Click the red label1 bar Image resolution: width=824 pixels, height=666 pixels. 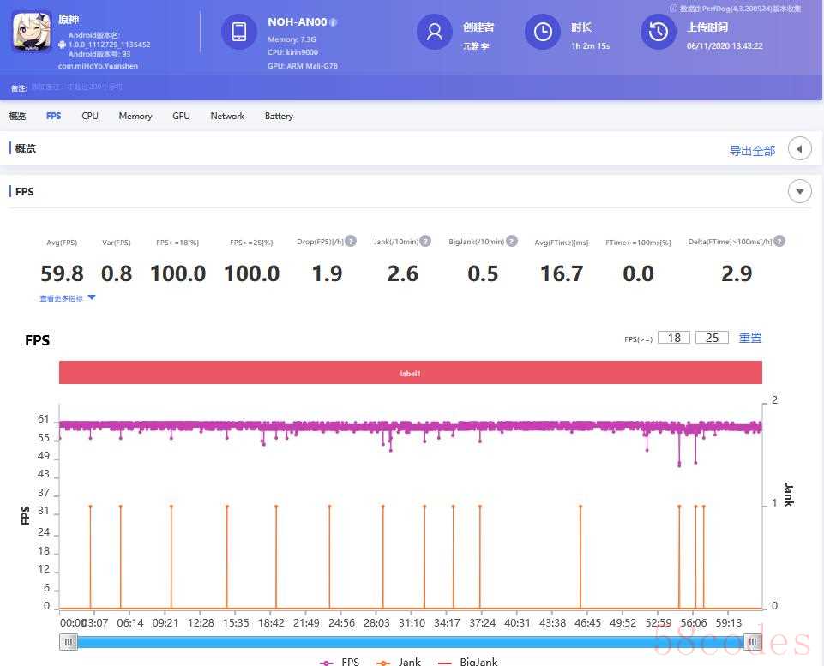[411, 372]
